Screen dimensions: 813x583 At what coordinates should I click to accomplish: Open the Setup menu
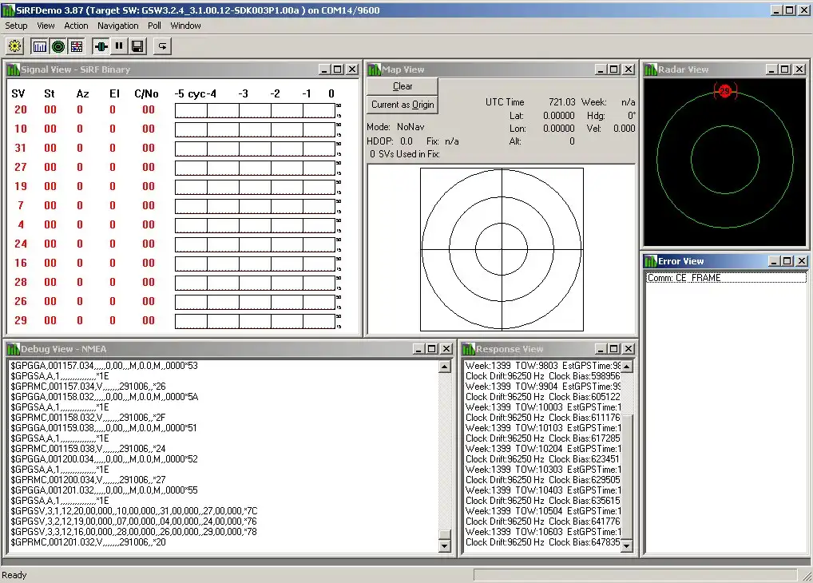pyautogui.click(x=16, y=26)
